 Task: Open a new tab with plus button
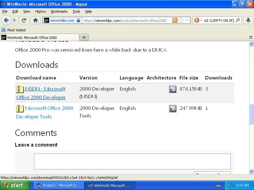point(84,37)
